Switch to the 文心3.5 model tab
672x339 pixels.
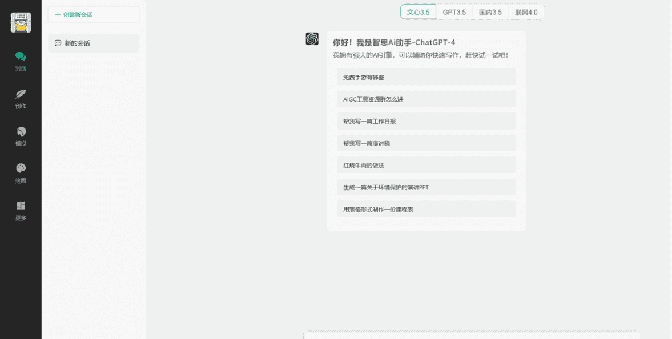[418, 12]
